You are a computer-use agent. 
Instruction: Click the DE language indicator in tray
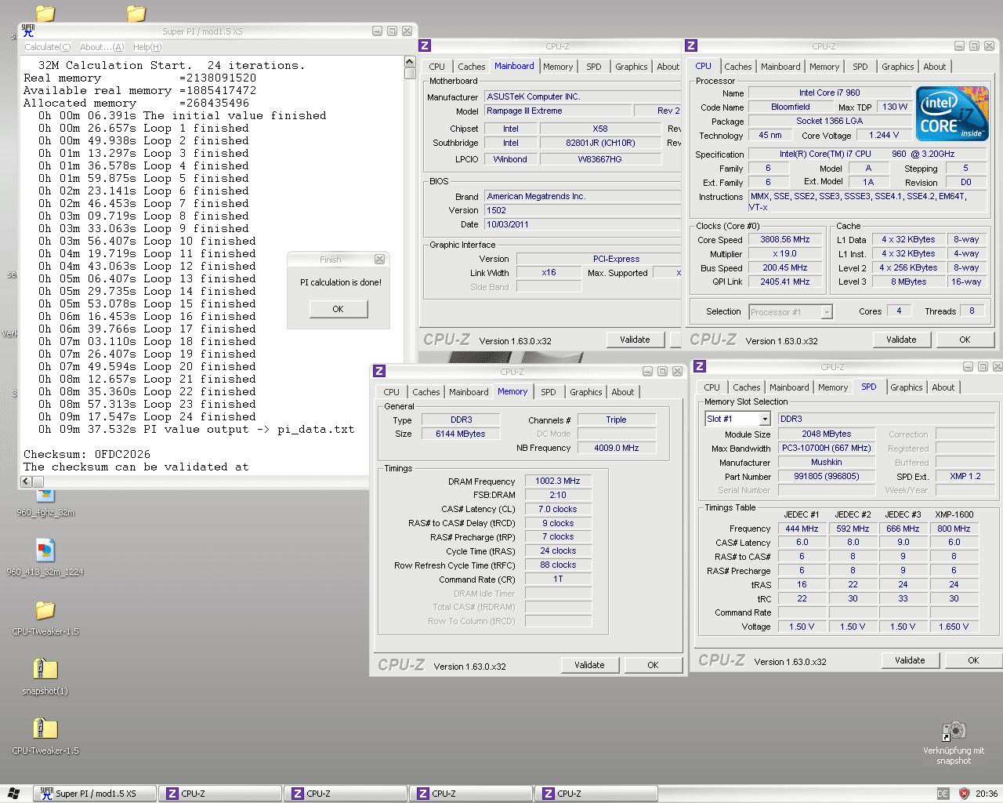[943, 794]
